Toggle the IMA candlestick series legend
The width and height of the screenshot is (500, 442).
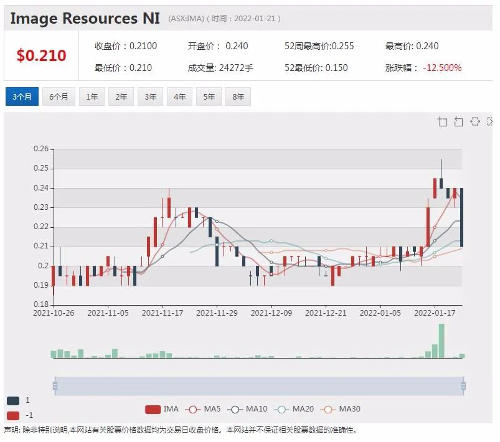(x=162, y=409)
